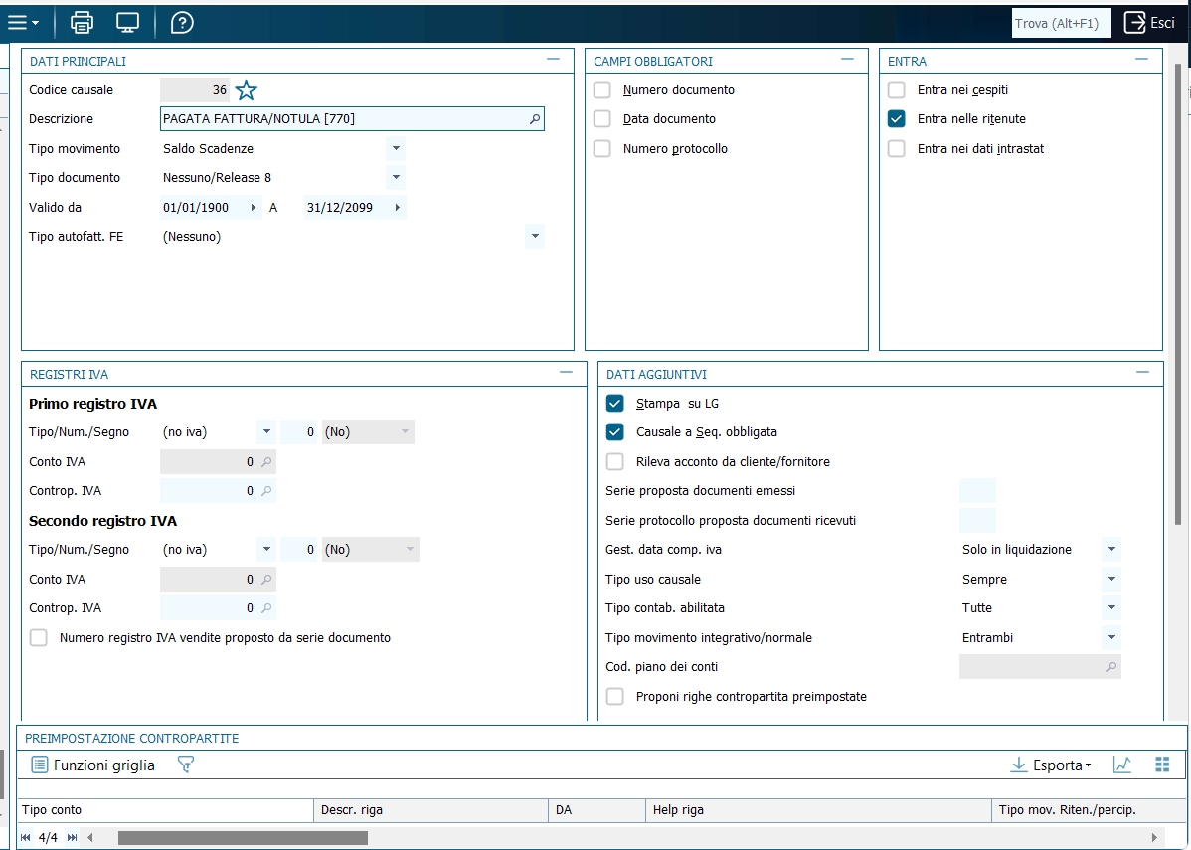Click the star icon beside Codice causale

click(x=246, y=90)
